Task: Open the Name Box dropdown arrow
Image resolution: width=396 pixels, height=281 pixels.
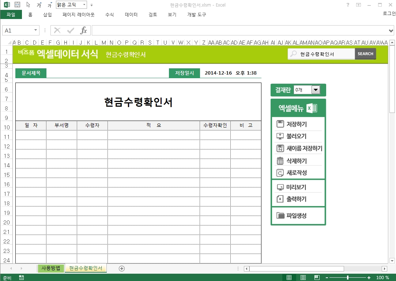Action: (35, 30)
